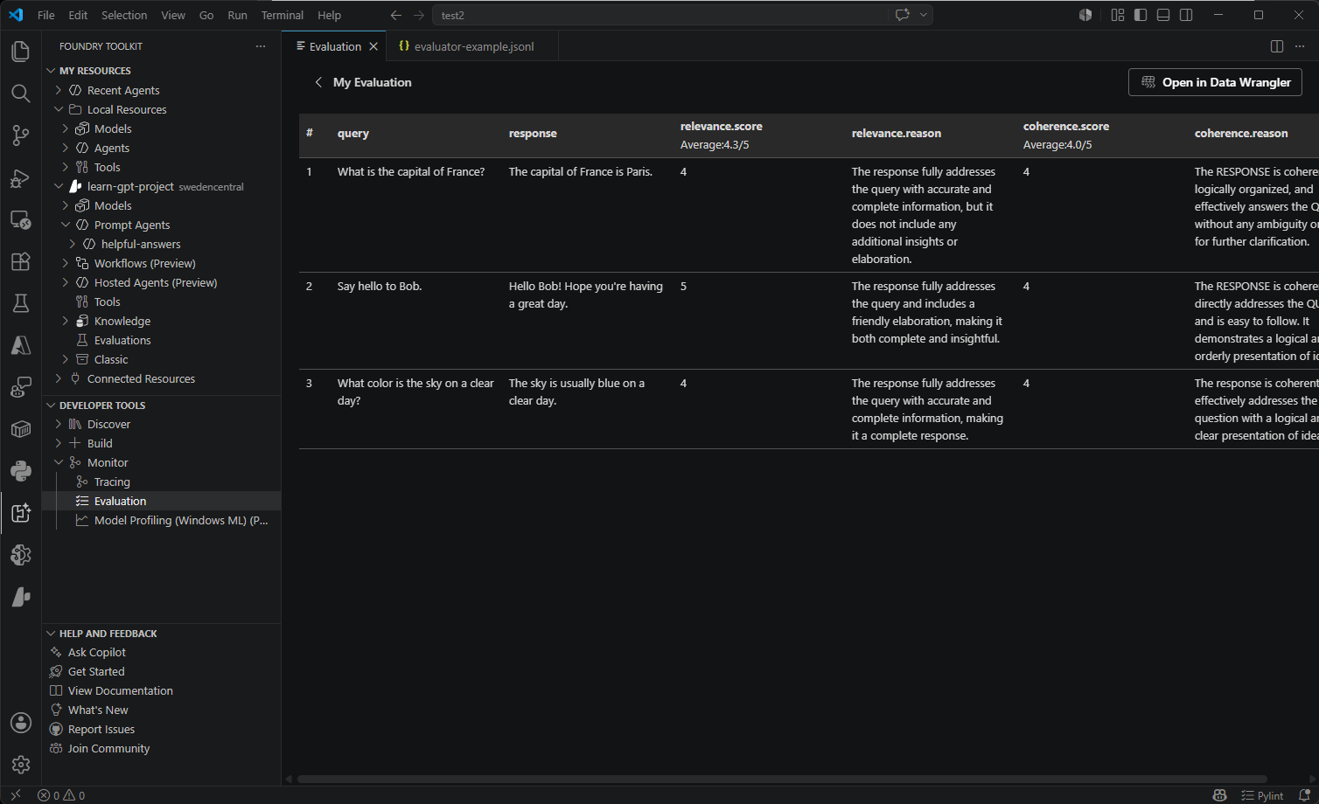Open notifications bell in status bar

(x=1304, y=795)
